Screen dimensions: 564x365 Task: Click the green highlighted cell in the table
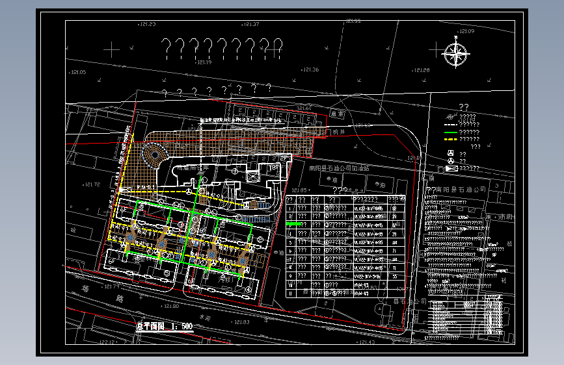pos(294,224)
